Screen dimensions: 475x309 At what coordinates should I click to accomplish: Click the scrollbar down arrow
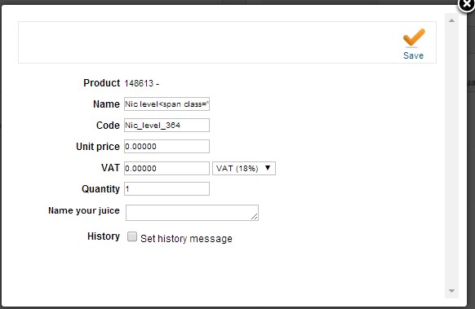click(x=451, y=291)
